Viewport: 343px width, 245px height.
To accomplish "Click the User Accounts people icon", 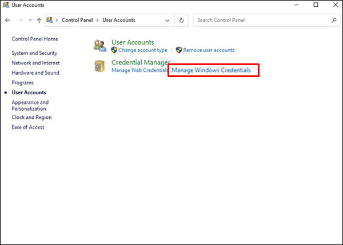I will coord(100,46).
